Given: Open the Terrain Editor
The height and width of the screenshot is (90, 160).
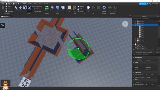Looking at the screenshot, I should (x=47, y=8).
